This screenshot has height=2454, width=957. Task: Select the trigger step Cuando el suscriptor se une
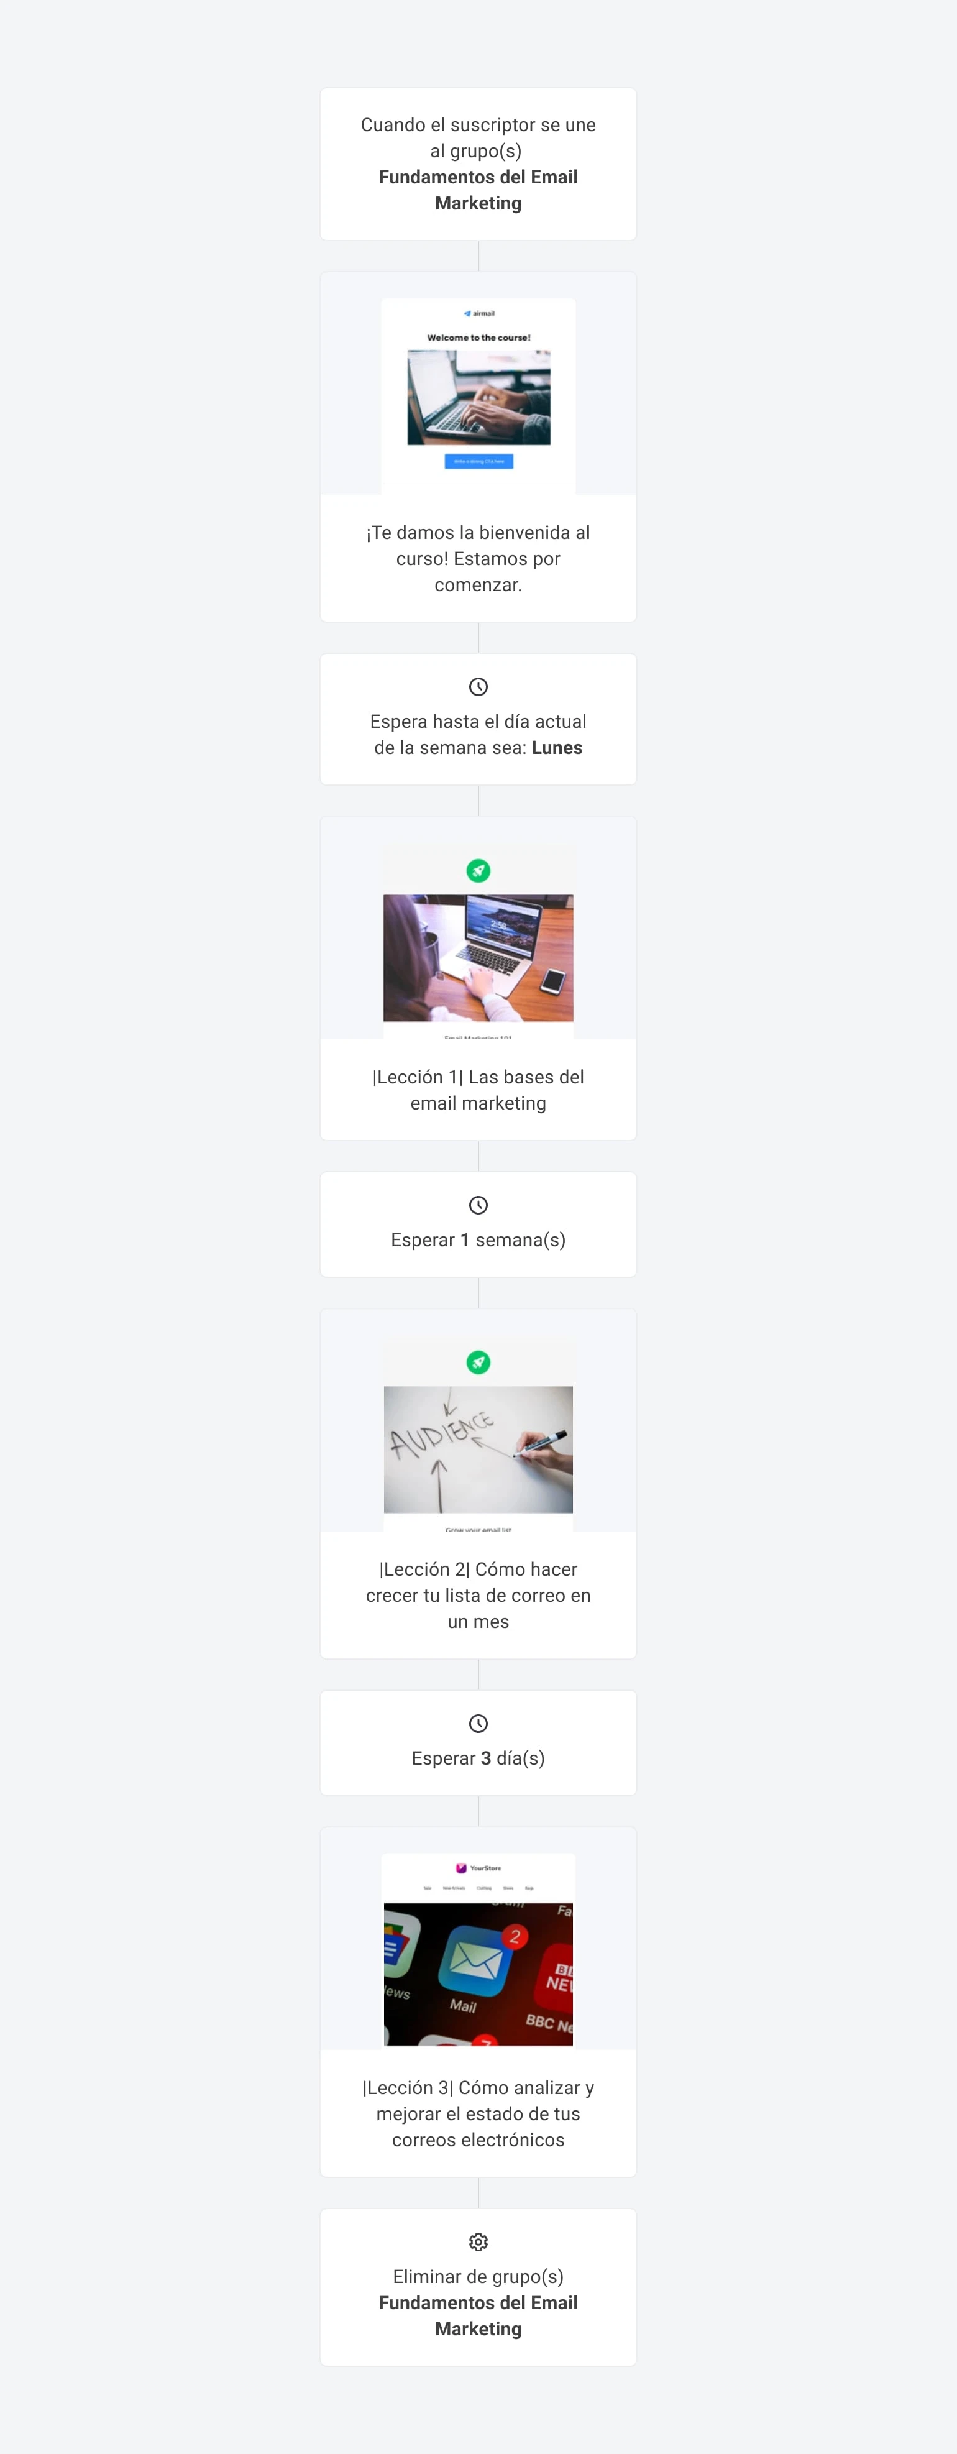point(478,164)
